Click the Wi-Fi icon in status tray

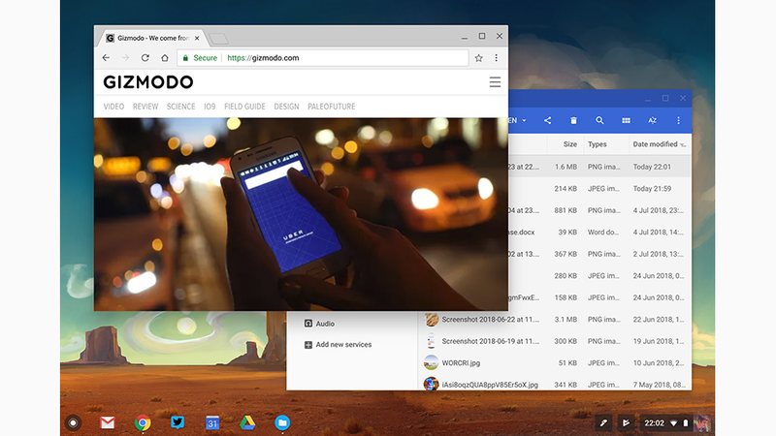673,423
